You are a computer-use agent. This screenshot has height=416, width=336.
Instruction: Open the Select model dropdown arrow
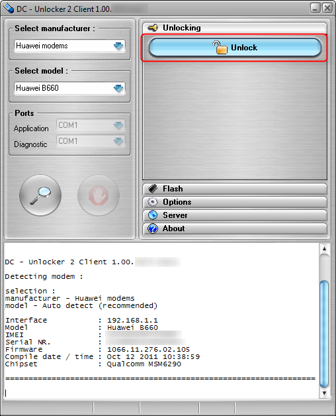118,88
